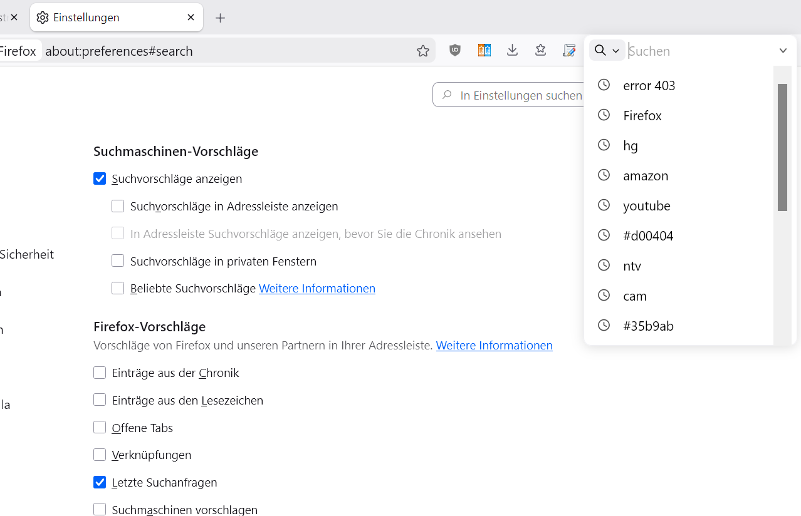Image resolution: width=801 pixels, height=516 pixels.
Task: Select 'amazon' search suggestion
Action: click(646, 176)
